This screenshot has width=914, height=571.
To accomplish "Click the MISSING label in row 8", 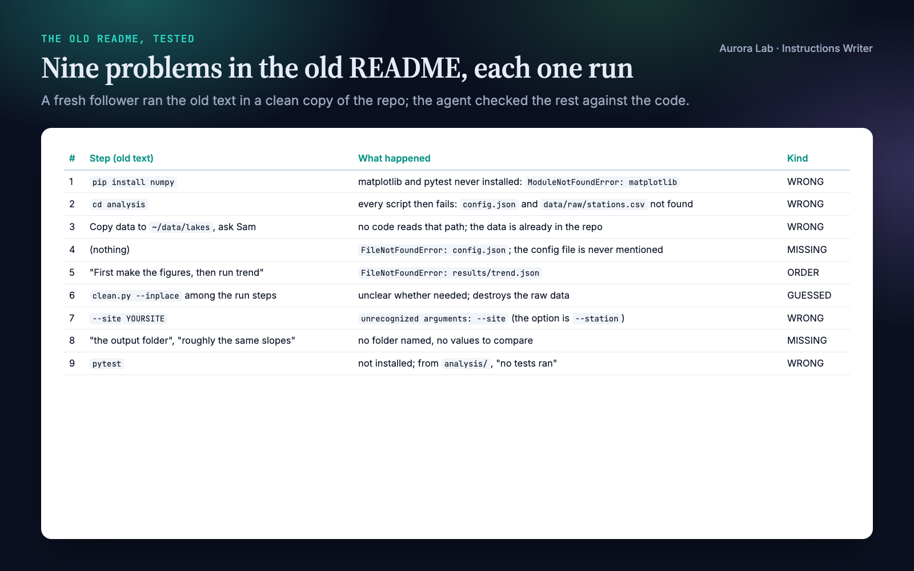I will (x=807, y=340).
